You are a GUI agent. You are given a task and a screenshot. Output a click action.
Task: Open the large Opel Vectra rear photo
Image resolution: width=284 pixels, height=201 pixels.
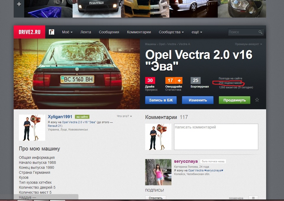click(77, 74)
